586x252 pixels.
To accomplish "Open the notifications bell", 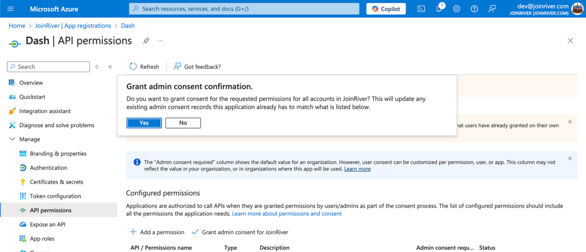I will tap(439, 9).
